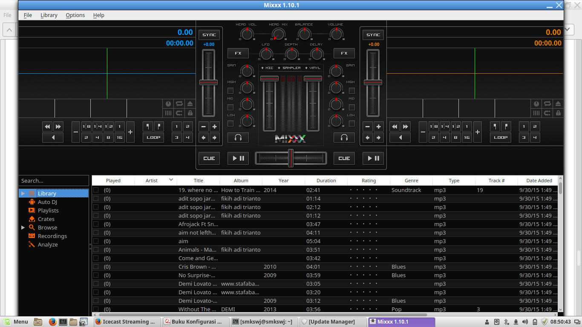582x327 pixels.
Task: Click the Artist column sort arrow
Action: click(x=171, y=180)
